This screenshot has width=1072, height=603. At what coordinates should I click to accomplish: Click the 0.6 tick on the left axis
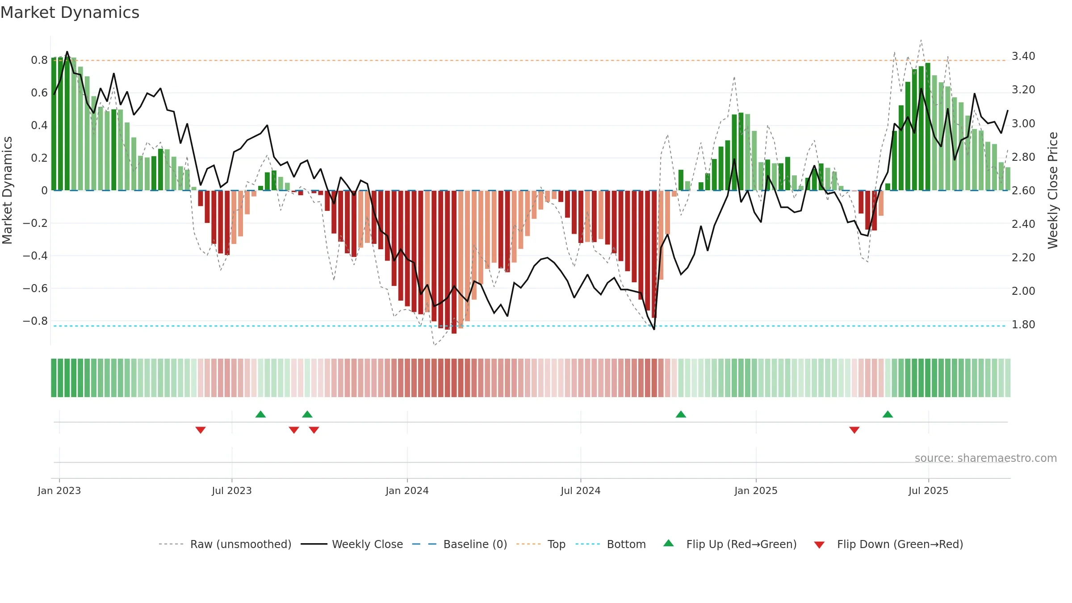pos(39,93)
